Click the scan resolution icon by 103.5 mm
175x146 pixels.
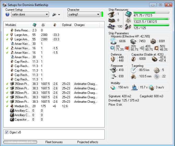tap(133, 77)
